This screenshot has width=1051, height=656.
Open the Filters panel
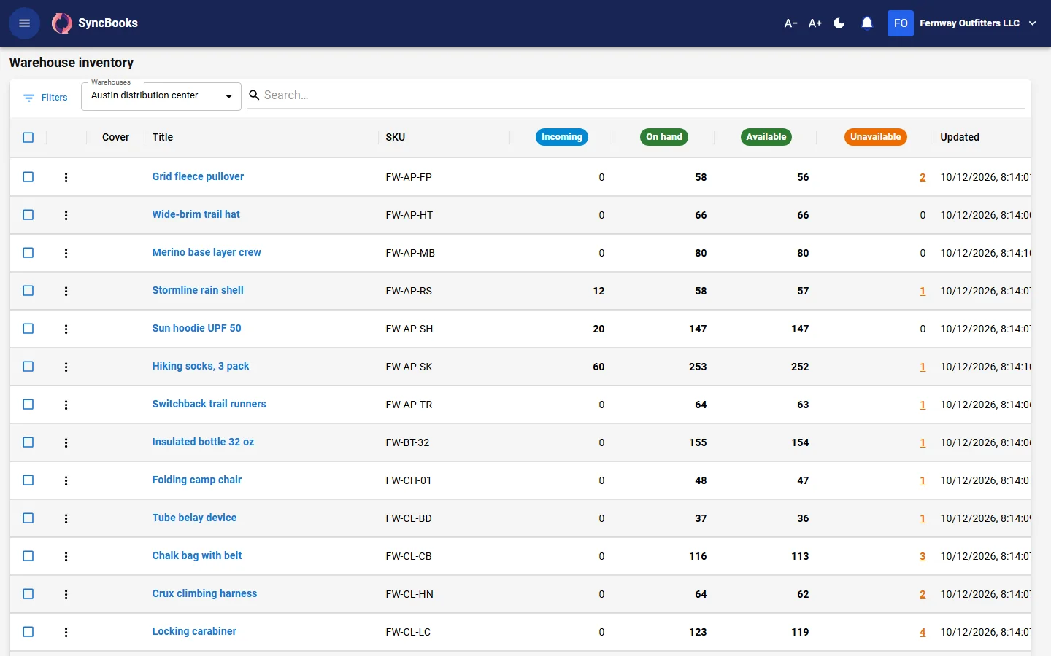(45, 98)
